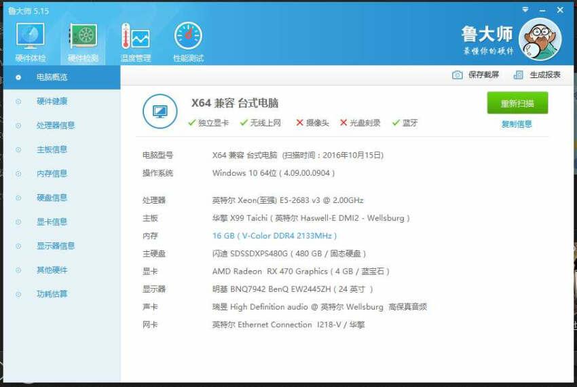Screen dimensions: 577x387
Task: Click the 闪迪 SDSSDXPS480G disk value
Action: (289, 254)
